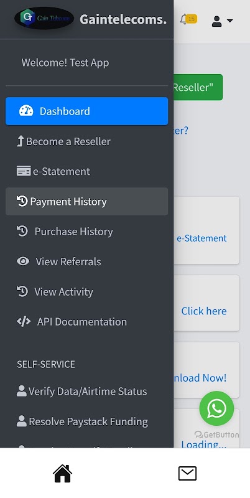
Task: Go to Become a Reseller menu item
Action: 86,141
